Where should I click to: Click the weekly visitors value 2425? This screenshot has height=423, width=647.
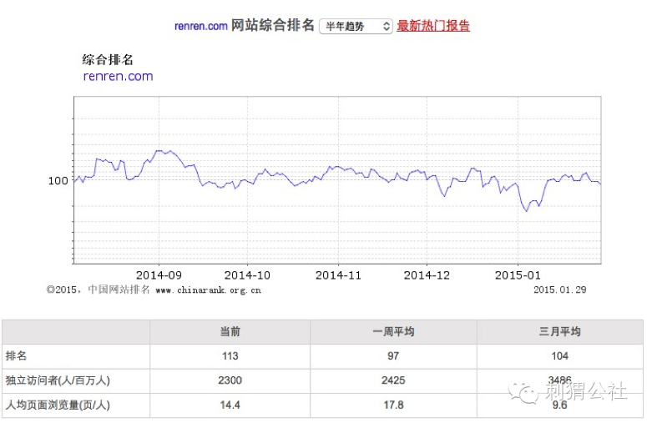tap(393, 380)
